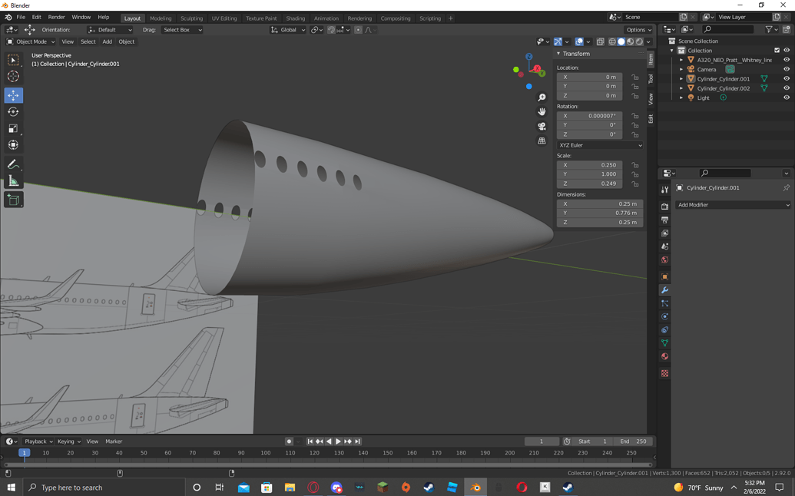Image resolution: width=795 pixels, height=496 pixels.
Task: Switch perspective/orthographic grid icon
Action: click(542, 141)
